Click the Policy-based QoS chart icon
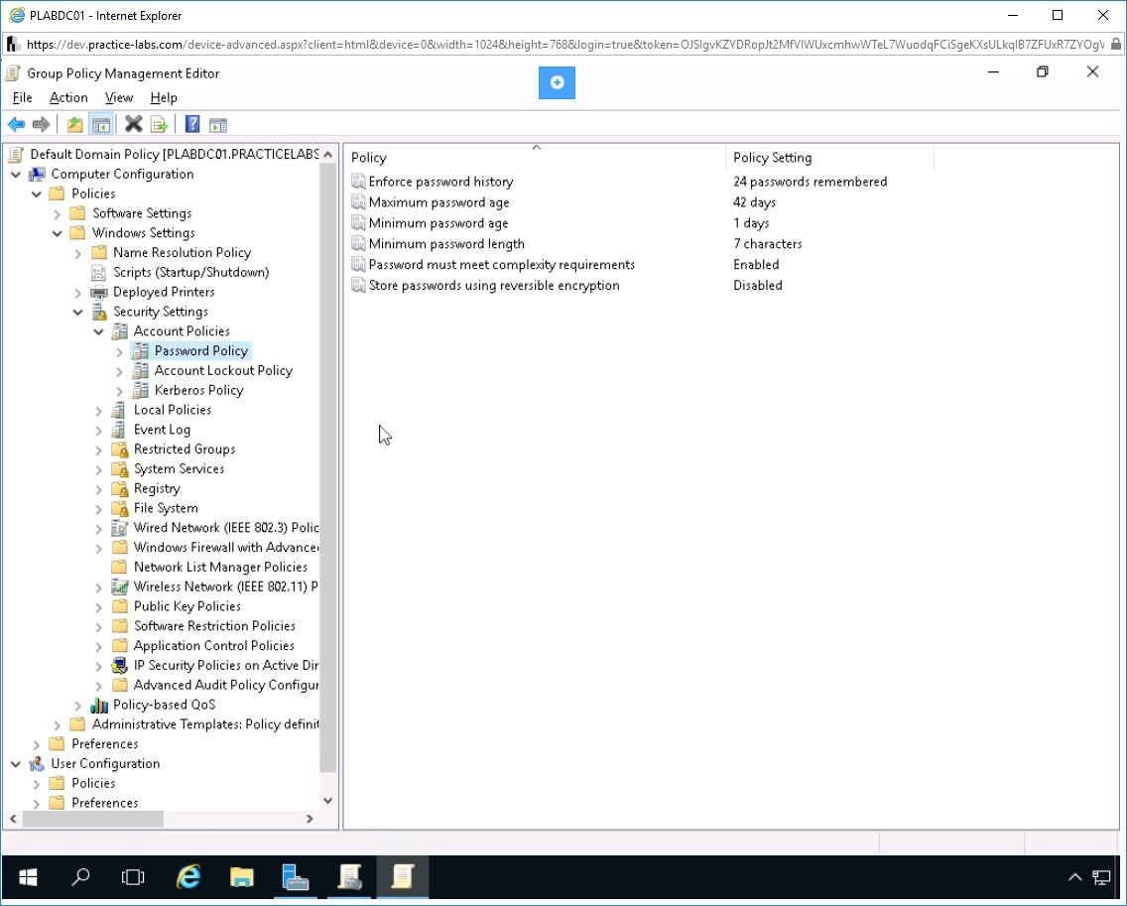 point(98,705)
